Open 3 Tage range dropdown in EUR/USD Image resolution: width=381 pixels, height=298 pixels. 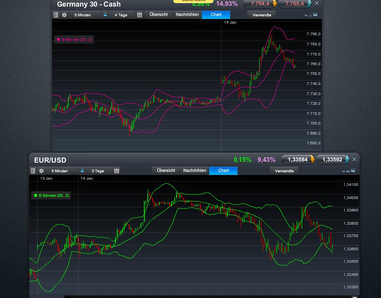pyautogui.click(x=98, y=171)
